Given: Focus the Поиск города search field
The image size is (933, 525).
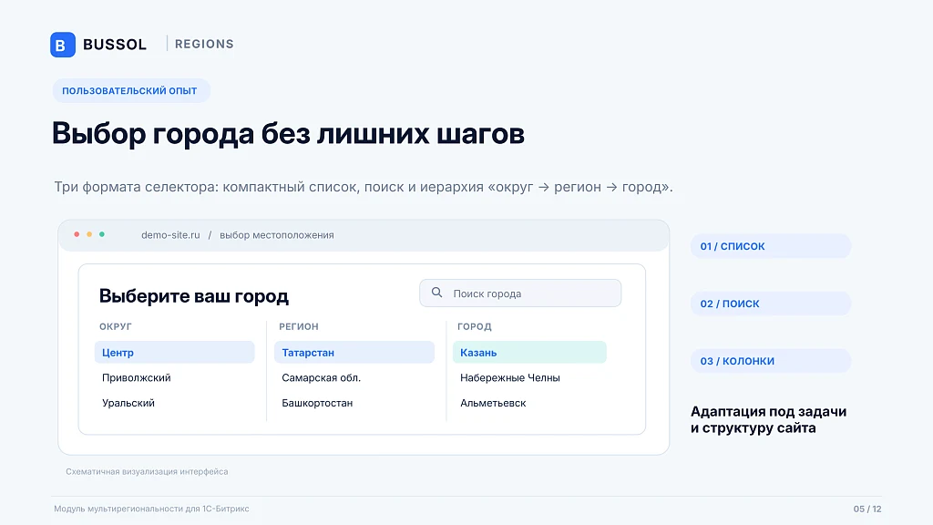Looking at the screenshot, I should [x=520, y=293].
